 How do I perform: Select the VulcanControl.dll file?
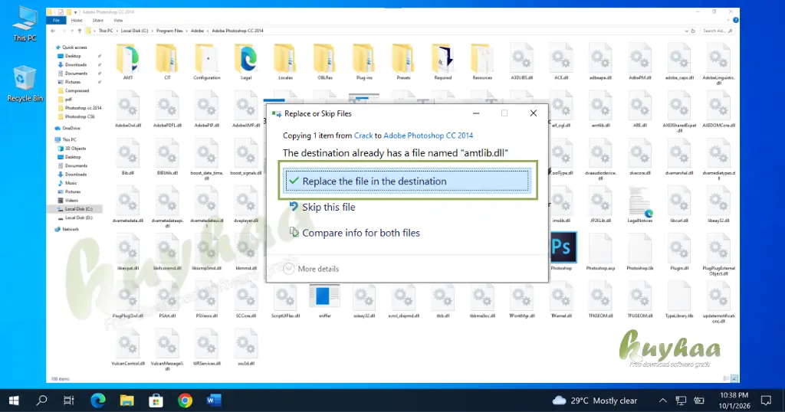click(x=128, y=348)
